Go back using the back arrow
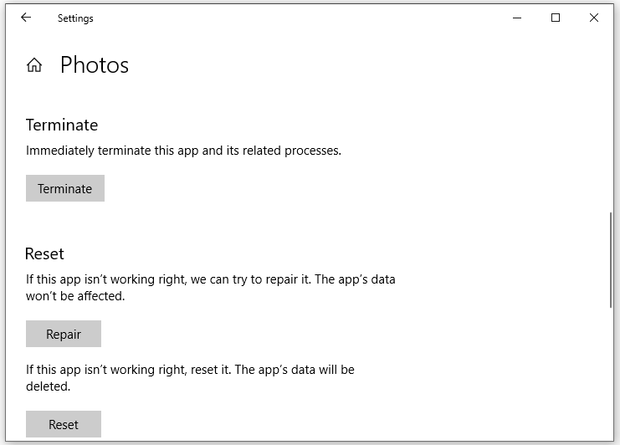Screen dimensions: 620x445 [26, 18]
